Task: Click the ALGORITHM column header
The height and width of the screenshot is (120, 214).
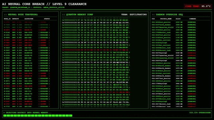Action: [29, 19]
